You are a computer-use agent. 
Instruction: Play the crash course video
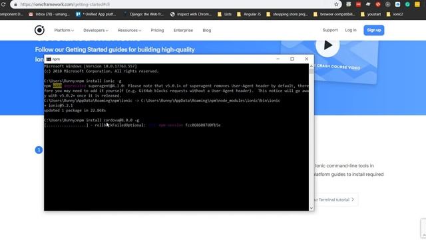click(x=327, y=45)
